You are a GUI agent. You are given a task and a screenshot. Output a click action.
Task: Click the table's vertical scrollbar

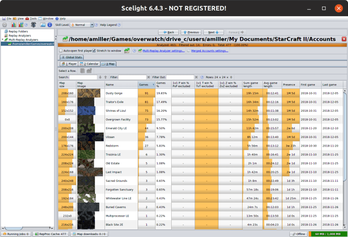click(x=345, y=159)
